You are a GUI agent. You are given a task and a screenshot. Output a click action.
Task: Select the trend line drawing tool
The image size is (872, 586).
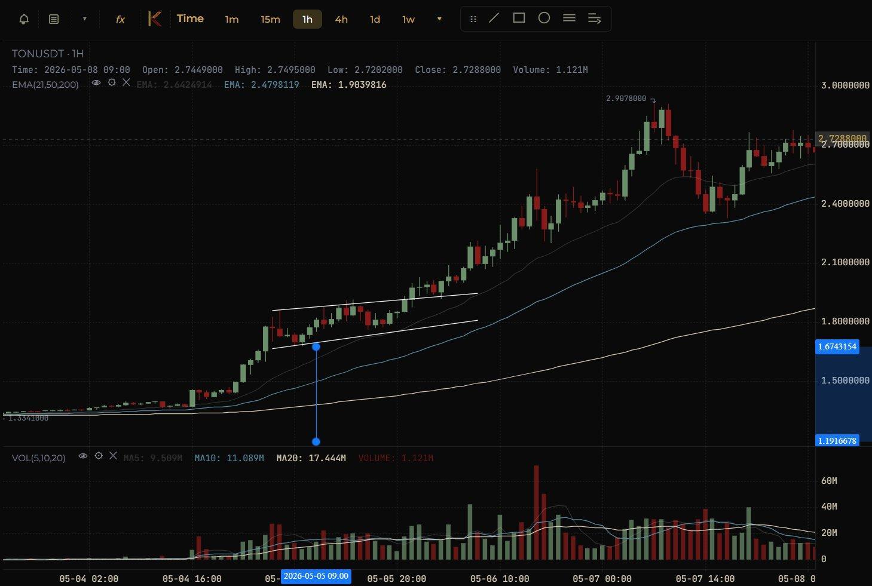[494, 18]
